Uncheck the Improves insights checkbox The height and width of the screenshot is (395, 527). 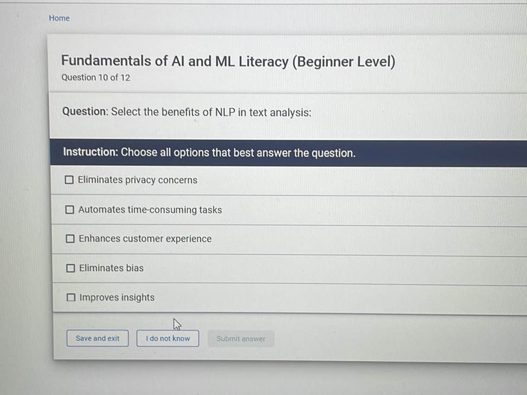click(70, 297)
